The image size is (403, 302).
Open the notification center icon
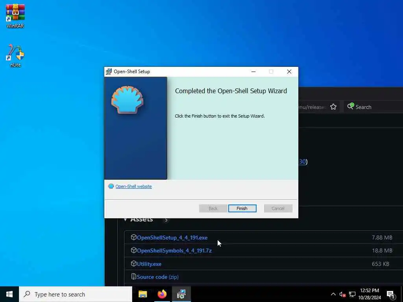(x=390, y=295)
